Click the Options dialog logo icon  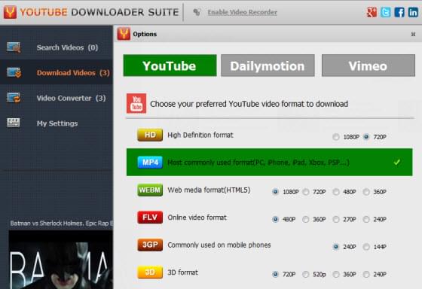click(124, 34)
